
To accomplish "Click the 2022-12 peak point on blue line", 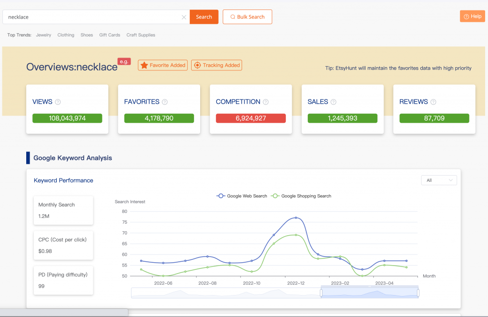I will click(296, 218).
